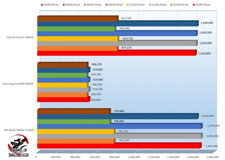Click the blue 48MB Read legend swatch
This screenshot has width=225, height=160.
tap(107, 5)
